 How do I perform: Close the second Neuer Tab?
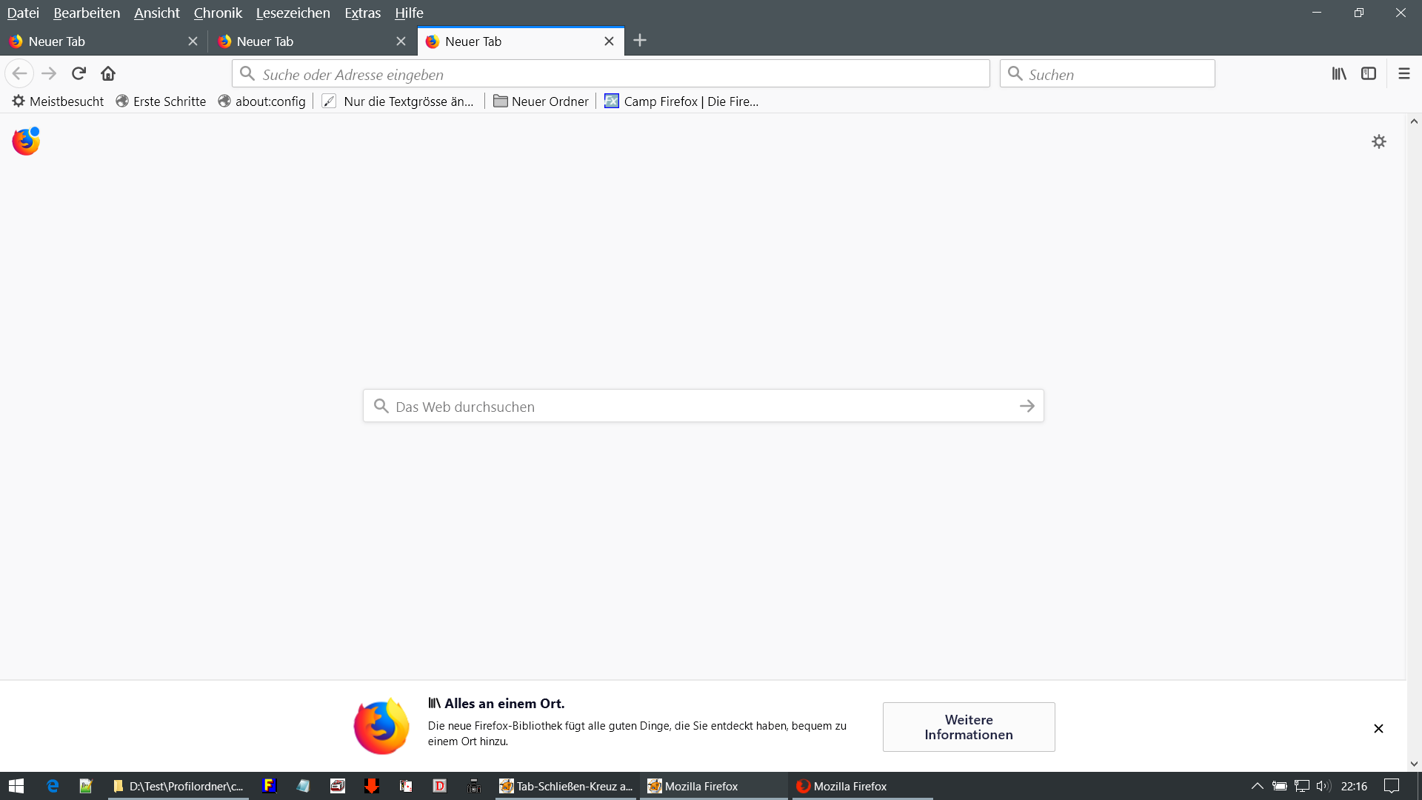tap(401, 41)
